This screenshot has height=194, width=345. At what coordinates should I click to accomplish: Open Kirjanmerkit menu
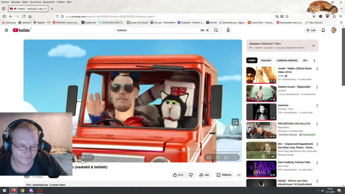49,2
